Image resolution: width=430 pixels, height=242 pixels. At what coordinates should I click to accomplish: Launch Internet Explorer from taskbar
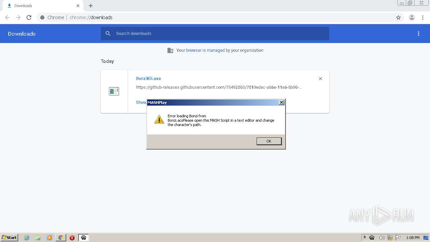pos(27,238)
